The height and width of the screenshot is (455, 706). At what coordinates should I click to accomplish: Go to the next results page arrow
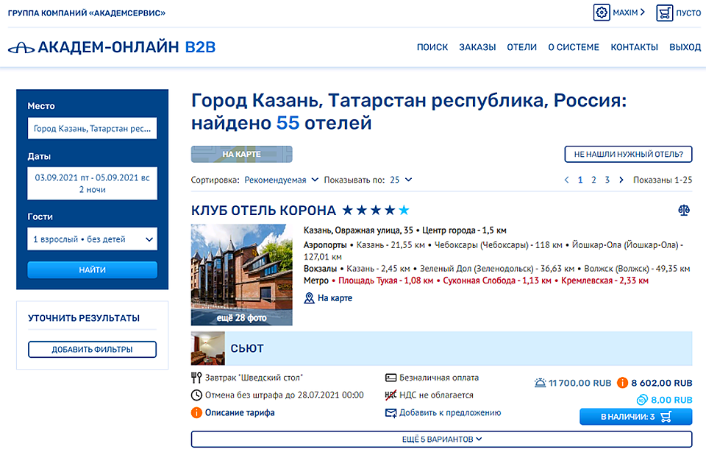click(621, 180)
